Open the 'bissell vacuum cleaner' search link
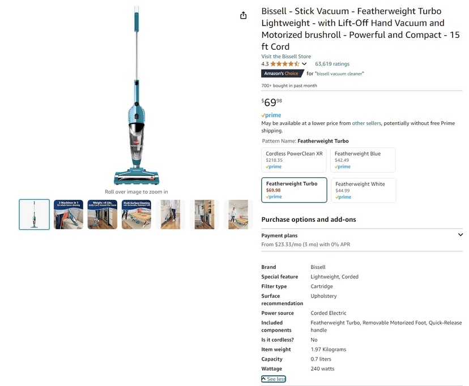The height and width of the screenshot is (386, 469). pos(339,74)
